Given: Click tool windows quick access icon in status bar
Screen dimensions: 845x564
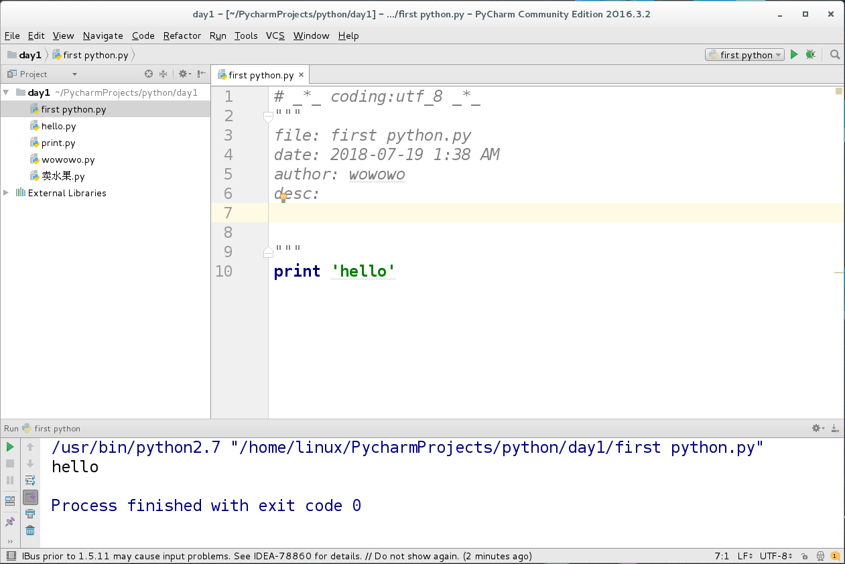Looking at the screenshot, I should coord(11,556).
